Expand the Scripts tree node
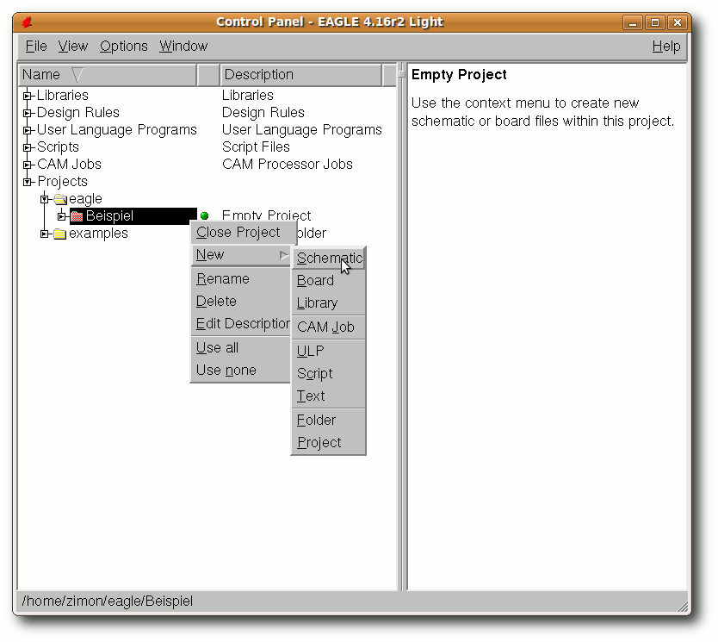 pos(28,147)
